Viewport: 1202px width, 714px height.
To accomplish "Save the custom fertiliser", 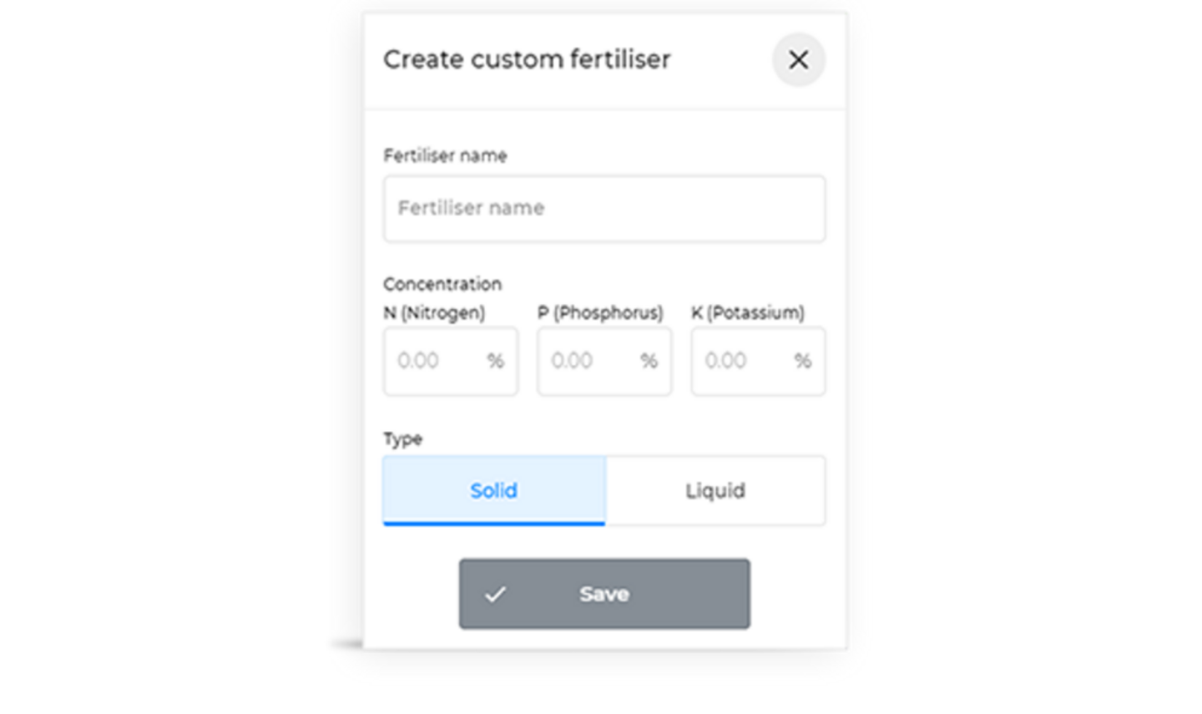I will coord(604,594).
